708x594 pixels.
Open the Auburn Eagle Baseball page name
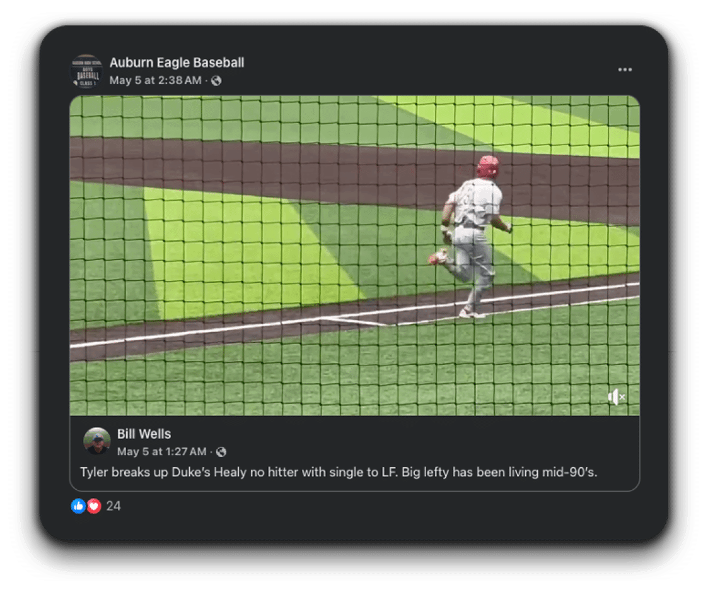177,62
